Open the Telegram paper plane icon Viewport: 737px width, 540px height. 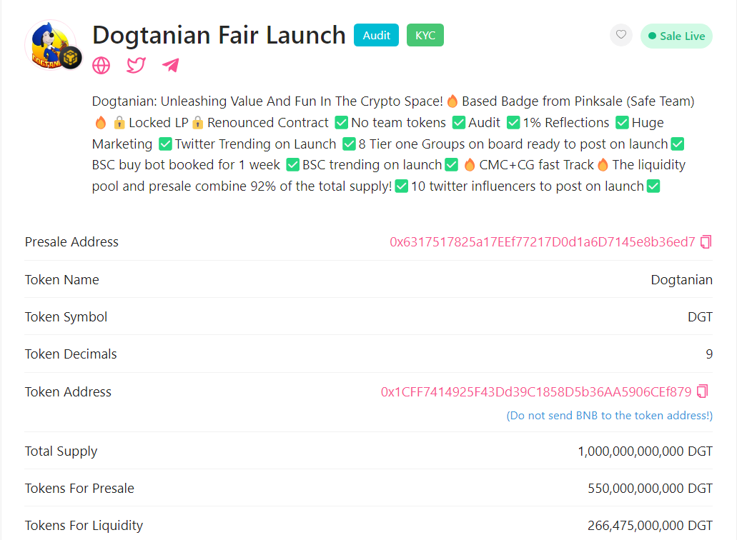click(171, 65)
